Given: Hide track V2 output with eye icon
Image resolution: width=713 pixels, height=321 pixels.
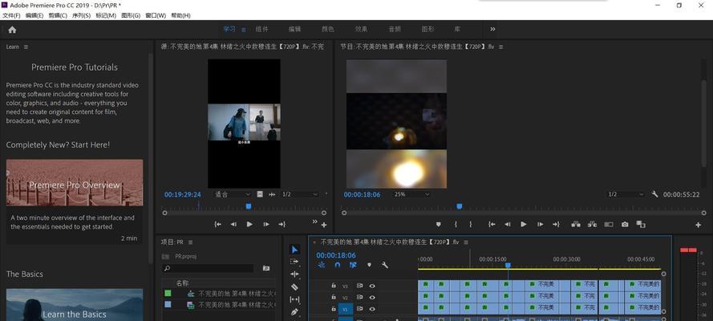Looking at the screenshot, I should pyautogui.click(x=372, y=298).
